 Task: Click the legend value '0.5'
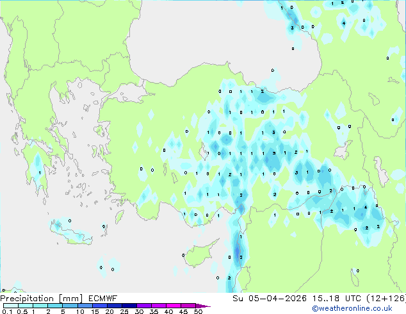(x=22, y=311)
